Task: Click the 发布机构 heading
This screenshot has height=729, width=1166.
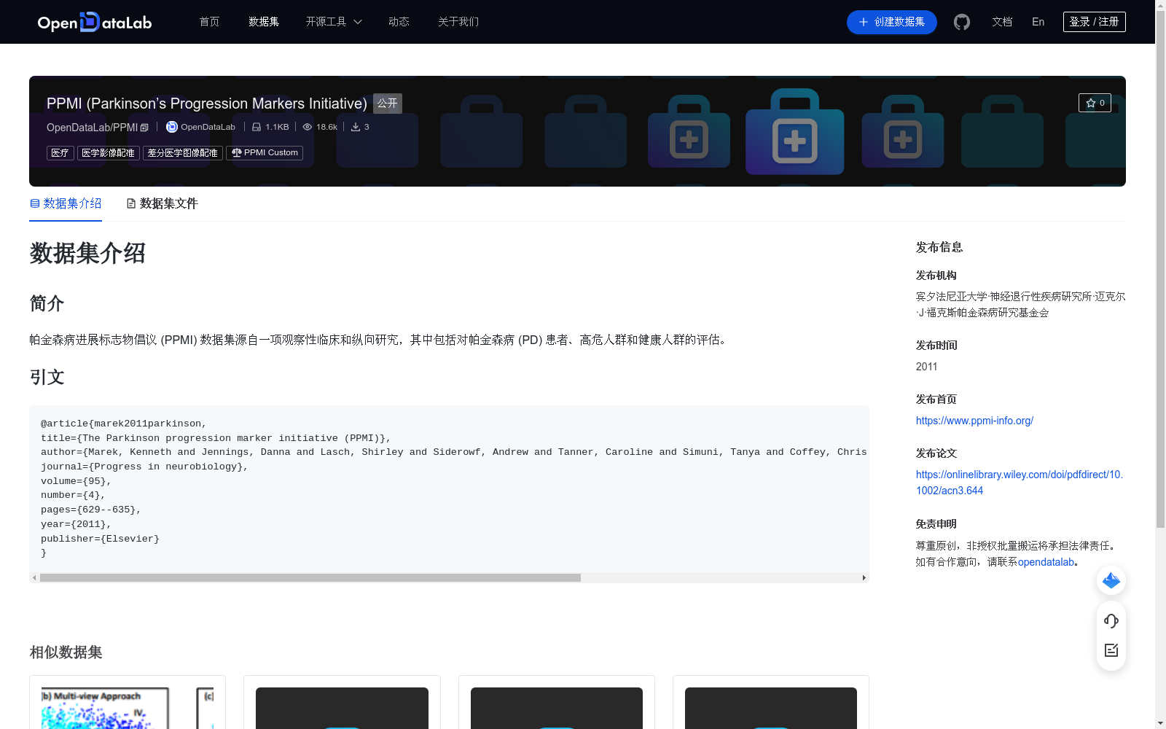Action: tap(936, 276)
